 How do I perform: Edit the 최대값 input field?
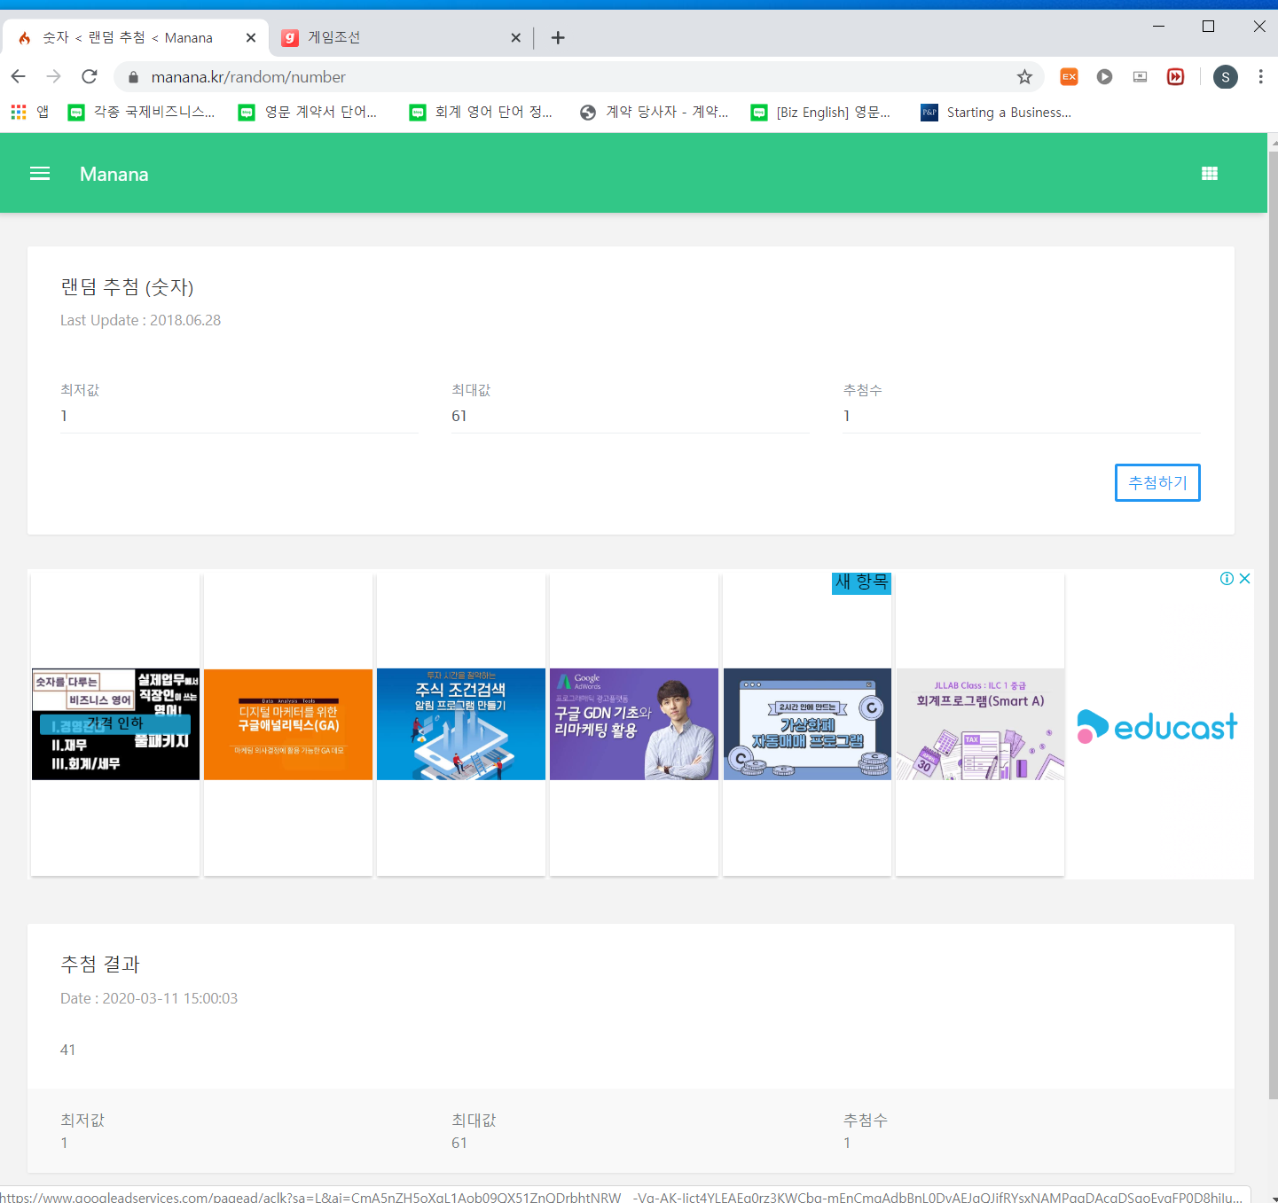click(x=630, y=417)
